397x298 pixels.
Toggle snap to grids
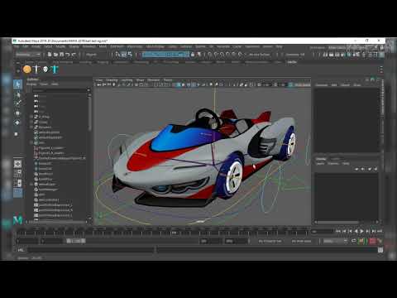click(x=210, y=55)
